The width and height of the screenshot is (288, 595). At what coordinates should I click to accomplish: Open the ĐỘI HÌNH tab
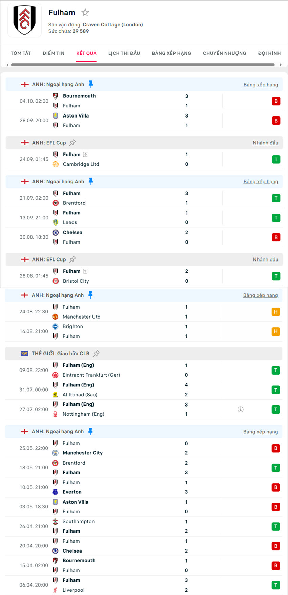[x=269, y=53]
